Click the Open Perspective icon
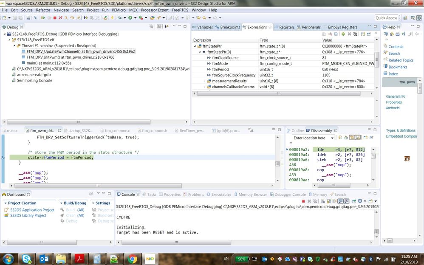Screen dimensions: 424x265 pos(405,18)
